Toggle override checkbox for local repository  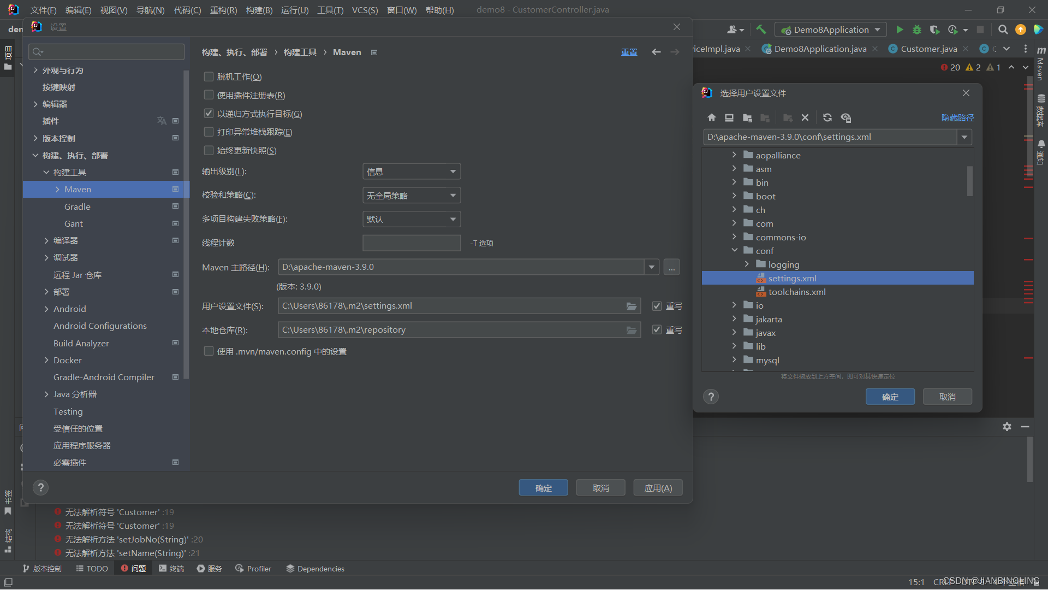pyautogui.click(x=657, y=330)
